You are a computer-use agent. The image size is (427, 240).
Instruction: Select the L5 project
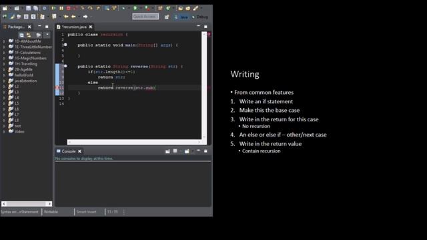coord(16,103)
